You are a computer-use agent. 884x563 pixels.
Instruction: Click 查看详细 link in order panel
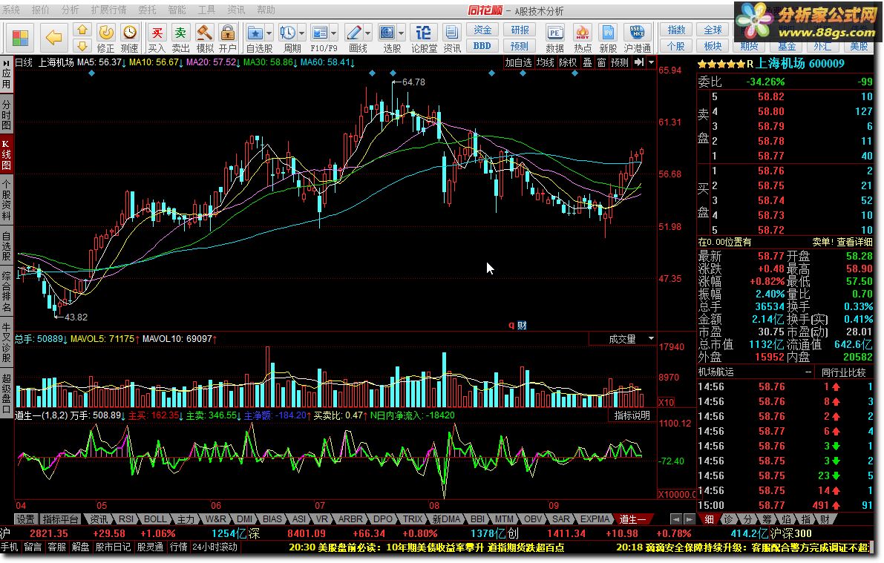click(854, 242)
